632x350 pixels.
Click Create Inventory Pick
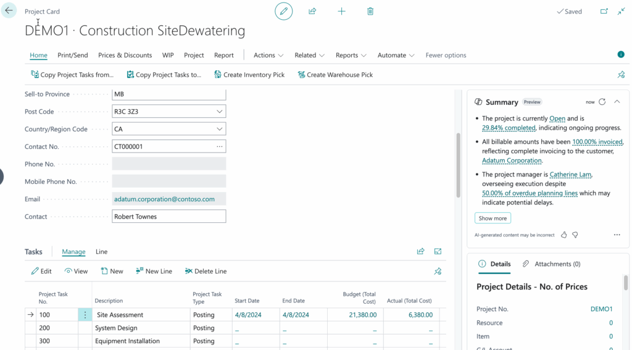pos(249,75)
